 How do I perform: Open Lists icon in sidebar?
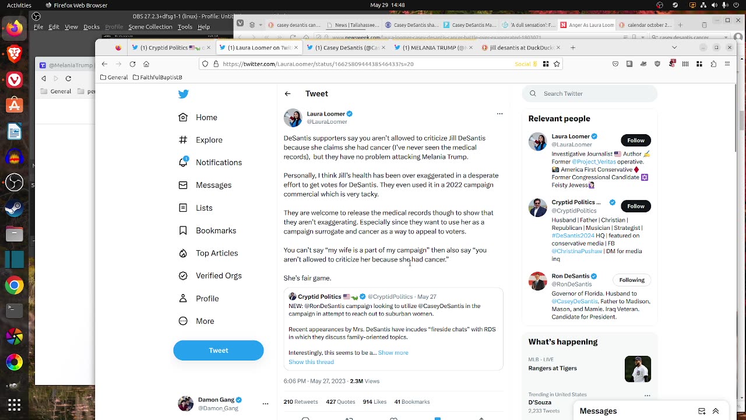183,208
